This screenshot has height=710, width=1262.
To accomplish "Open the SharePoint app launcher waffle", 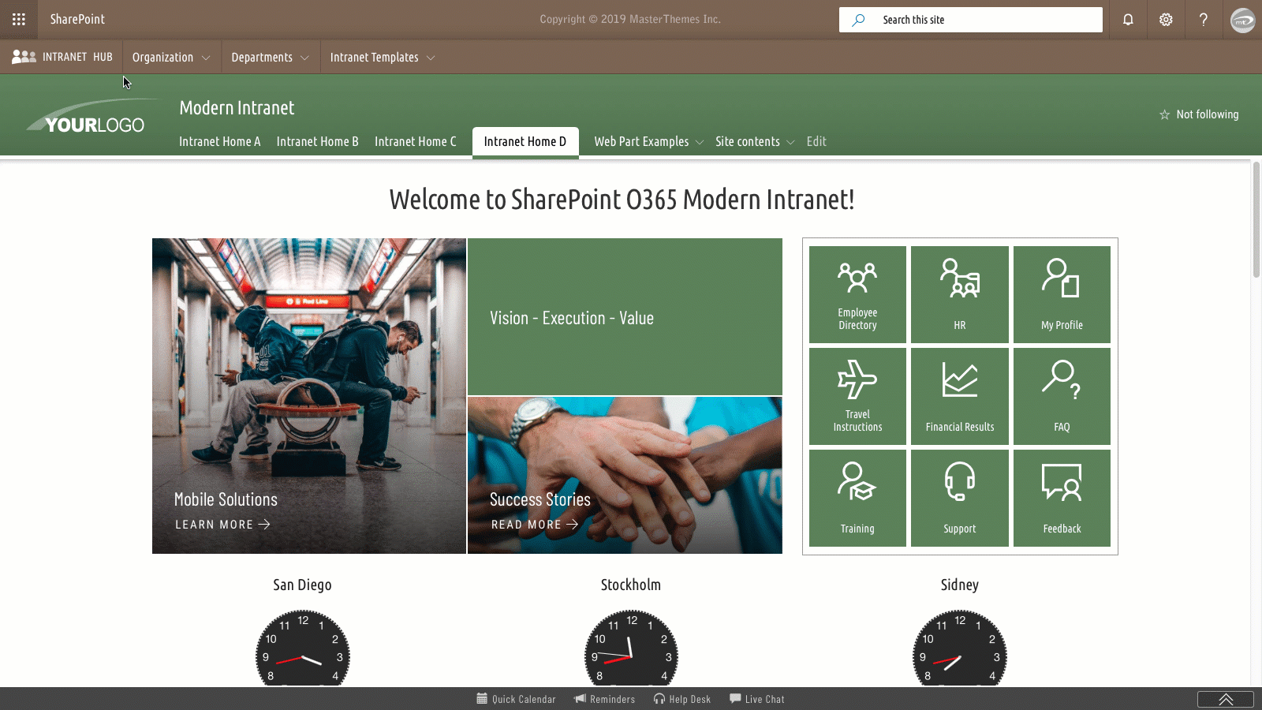I will [x=19, y=19].
